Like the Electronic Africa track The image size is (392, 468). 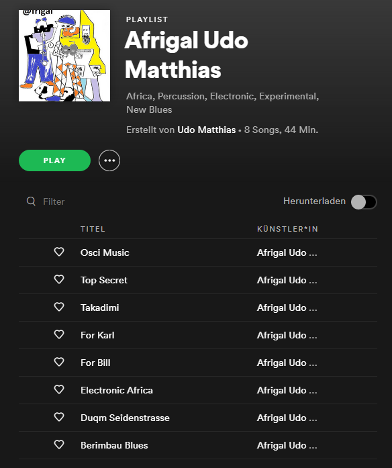59,389
